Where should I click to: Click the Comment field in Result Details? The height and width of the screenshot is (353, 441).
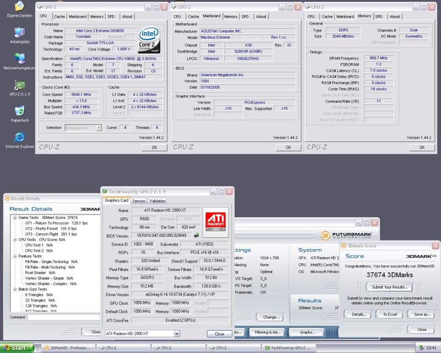tap(64, 317)
